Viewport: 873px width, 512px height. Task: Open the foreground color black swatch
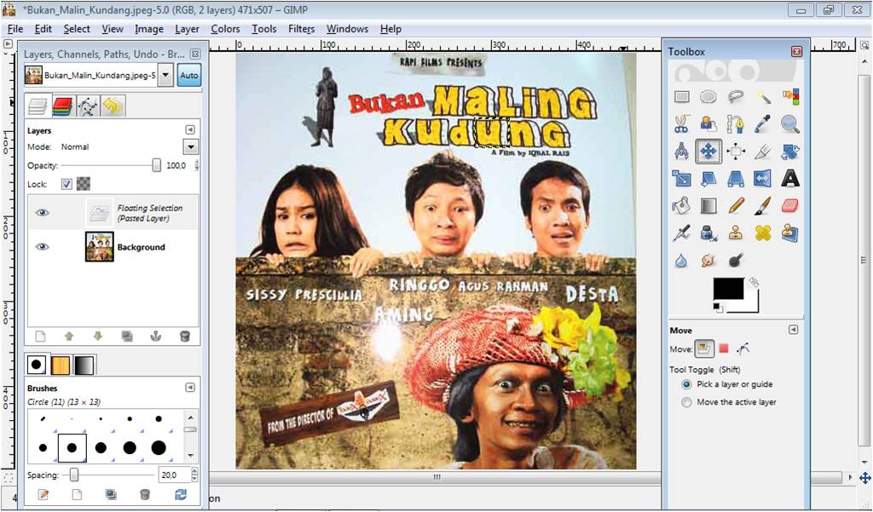tap(728, 289)
